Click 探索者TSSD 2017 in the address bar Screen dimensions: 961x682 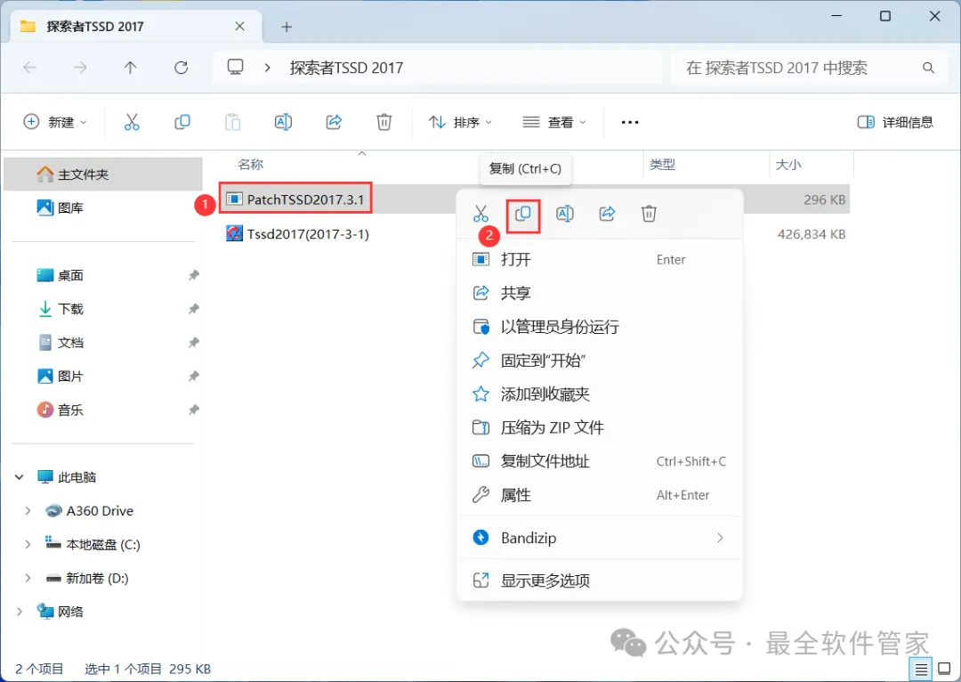pyautogui.click(x=346, y=68)
